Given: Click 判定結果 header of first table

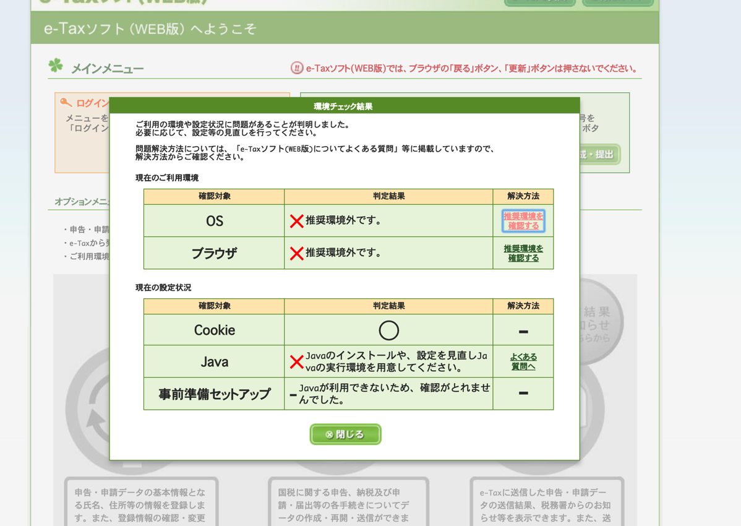Looking at the screenshot, I should (x=388, y=196).
